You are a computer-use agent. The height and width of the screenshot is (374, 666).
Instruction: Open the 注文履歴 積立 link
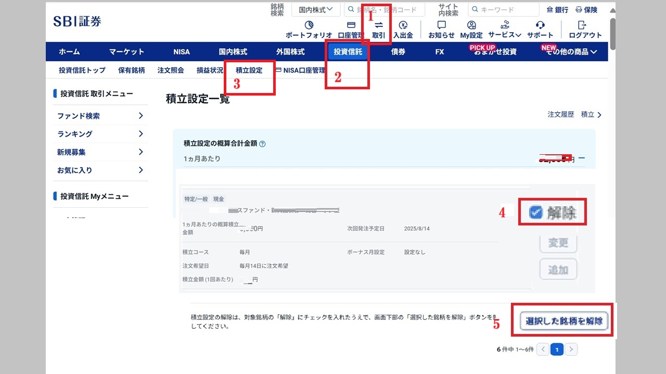tap(574, 115)
